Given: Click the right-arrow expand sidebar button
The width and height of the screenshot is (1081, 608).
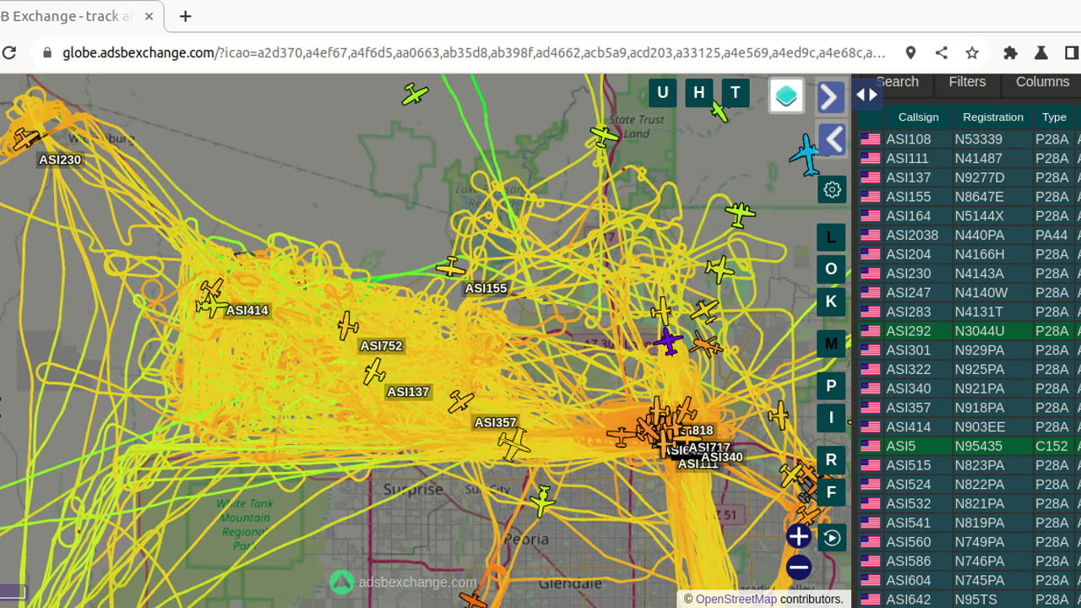Looking at the screenshot, I should pyautogui.click(x=832, y=97).
